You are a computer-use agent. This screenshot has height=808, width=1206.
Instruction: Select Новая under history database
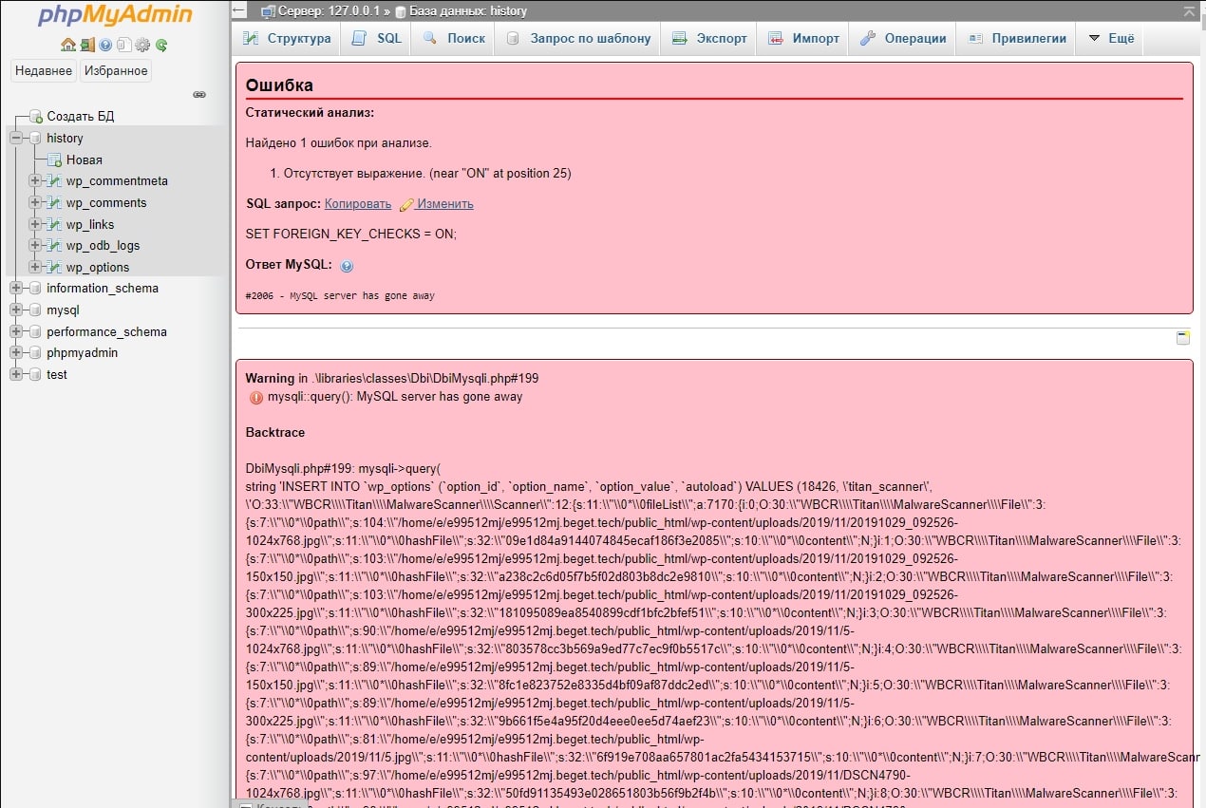(x=85, y=160)
